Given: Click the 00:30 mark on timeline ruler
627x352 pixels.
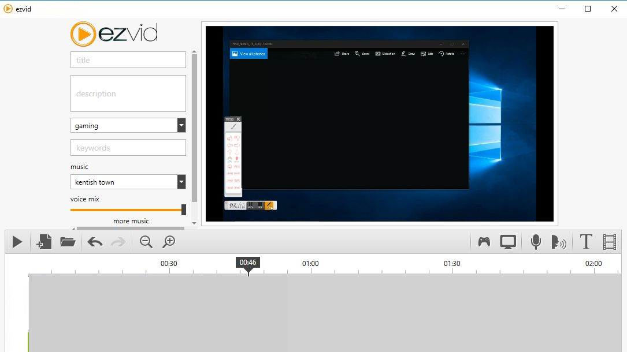Looking at the screenshot, I should pos(169,263).
